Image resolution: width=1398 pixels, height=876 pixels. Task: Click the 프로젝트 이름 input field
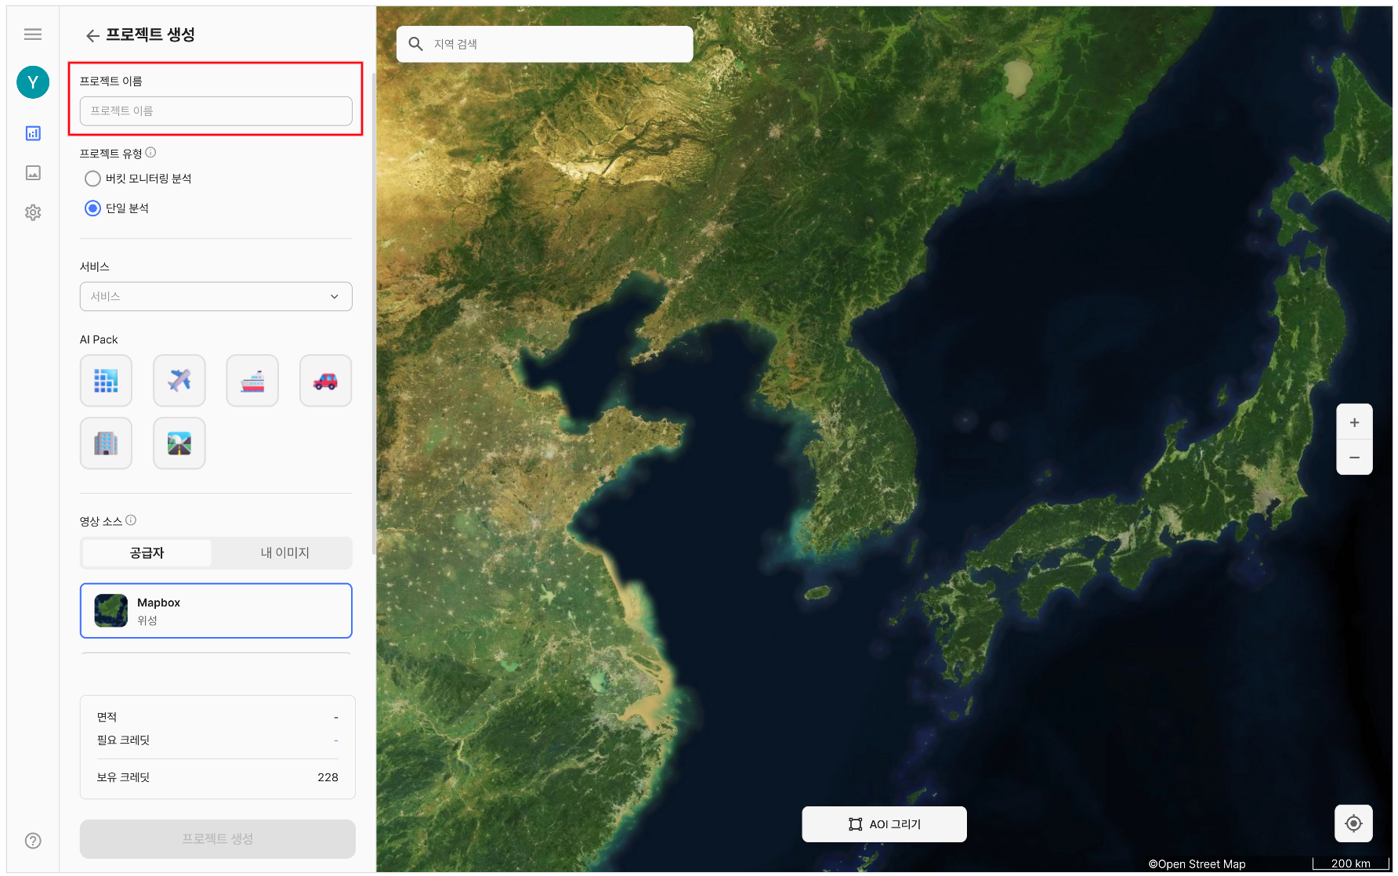pos(216,111)
